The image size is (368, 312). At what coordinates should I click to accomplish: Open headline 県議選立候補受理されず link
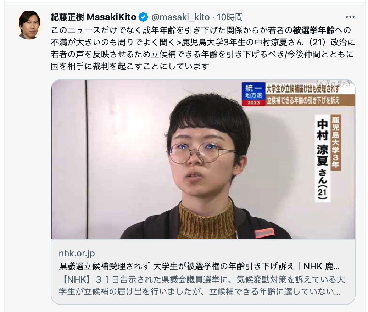(x=199, y=267)
